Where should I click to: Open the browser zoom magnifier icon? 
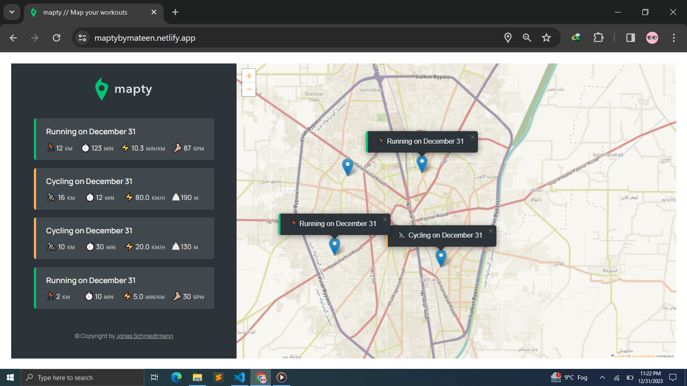527,38
